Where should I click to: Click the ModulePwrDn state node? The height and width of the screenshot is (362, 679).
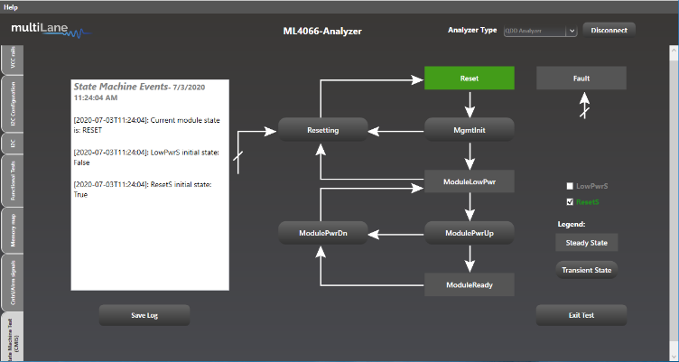(x=322, y=233)
